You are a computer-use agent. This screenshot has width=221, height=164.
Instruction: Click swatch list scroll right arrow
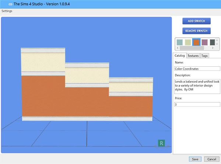tap(213, 48)
